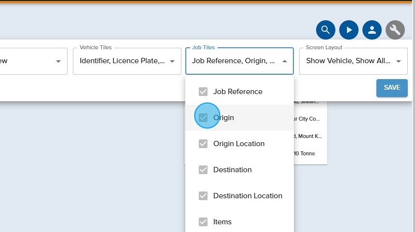
Task: Collapse the Job Tiles dropdown
Action: coord(285,61)
